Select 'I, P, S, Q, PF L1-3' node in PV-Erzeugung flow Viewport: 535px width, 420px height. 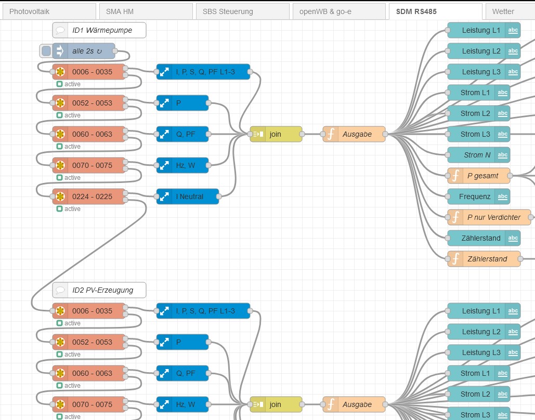click(203, 311)
